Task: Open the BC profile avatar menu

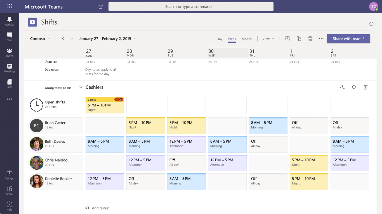Action: tap(373, 7)
